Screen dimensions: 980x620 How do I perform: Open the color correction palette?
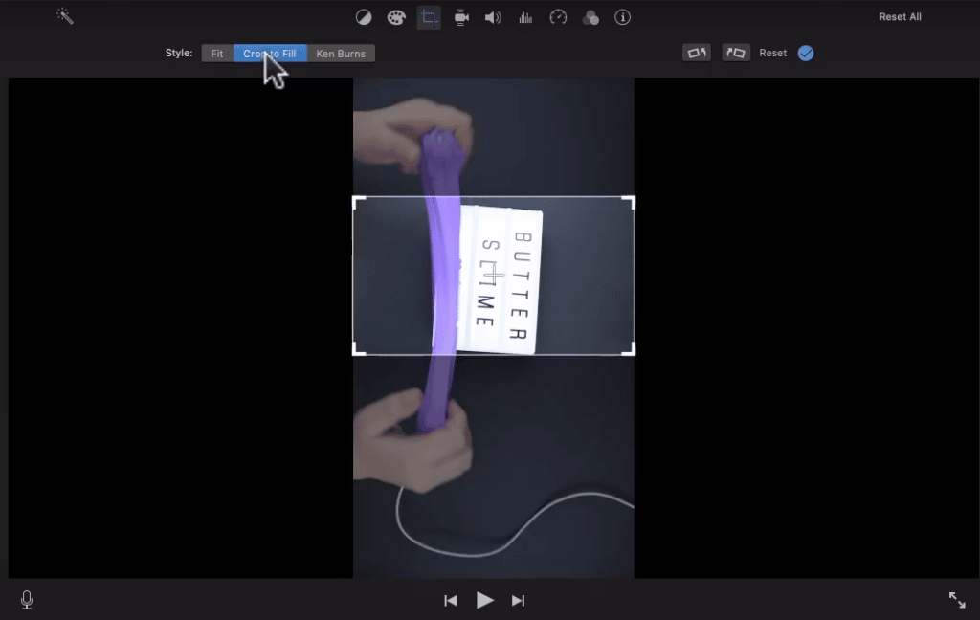point(395,17)
